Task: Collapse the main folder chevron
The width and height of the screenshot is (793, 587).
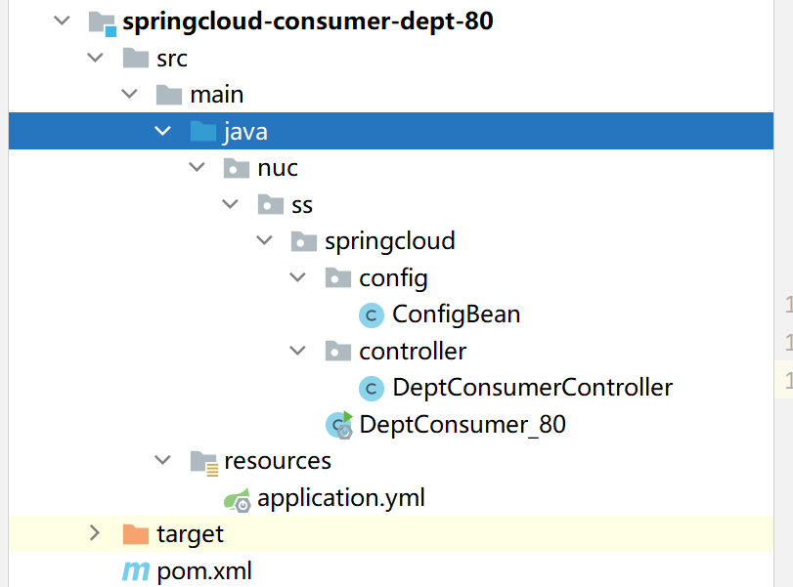Action: pos(129,94)
